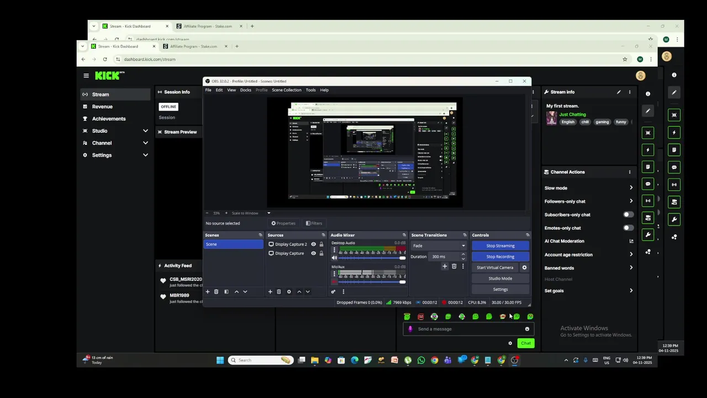Add a new scene transition

tap(445, 266)
